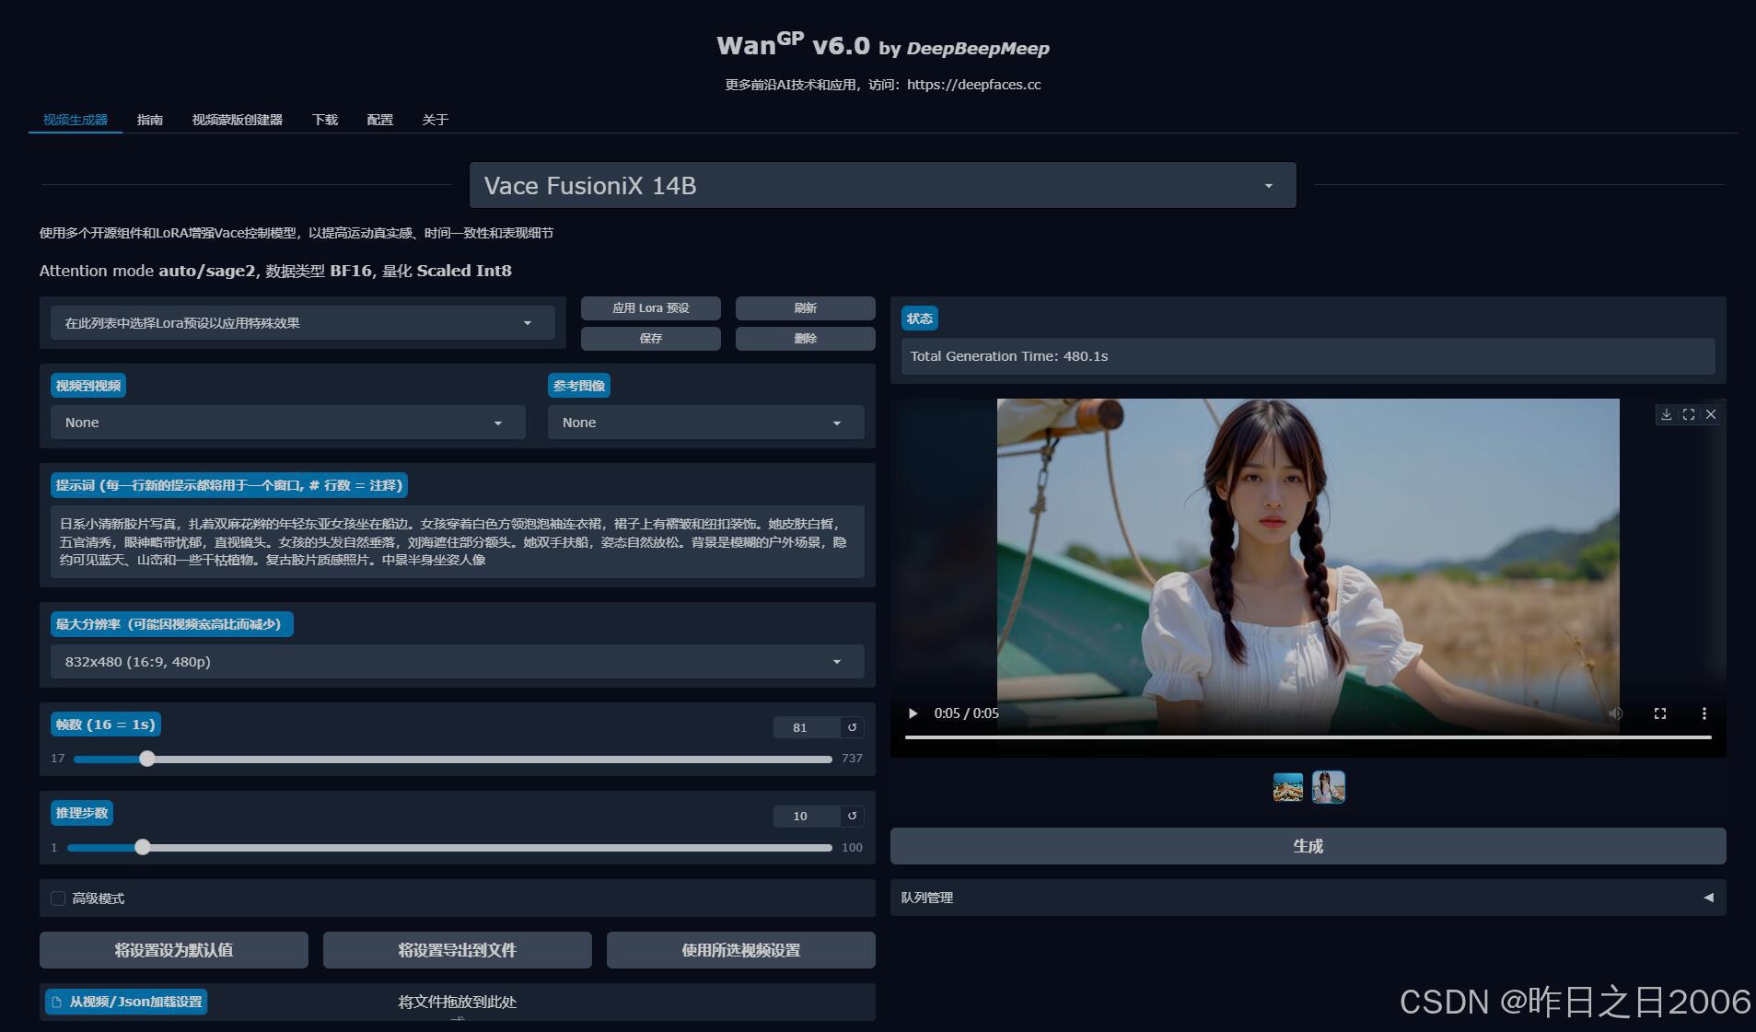Open the Lora preset selection dropdown

click(302, 323)
